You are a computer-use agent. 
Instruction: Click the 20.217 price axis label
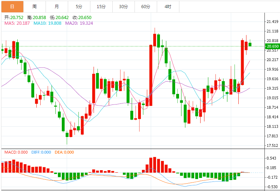click(272, 60)
